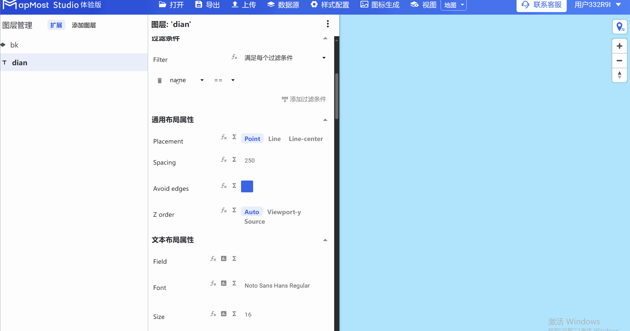Open the layer options three-dot menu
Image resolution: width=630 pixels, height=331 pixels.
327,24
